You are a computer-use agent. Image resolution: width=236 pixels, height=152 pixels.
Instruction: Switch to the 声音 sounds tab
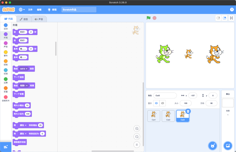(39, 19)
